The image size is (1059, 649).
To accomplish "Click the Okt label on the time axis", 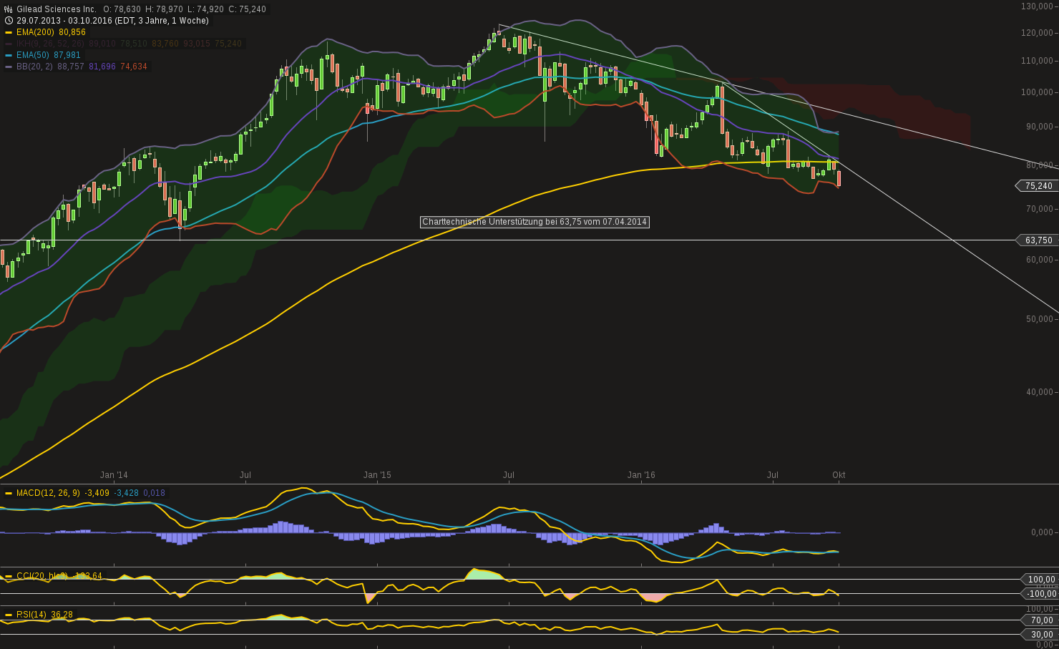I will pyautogui.click(x=839, y=474).
